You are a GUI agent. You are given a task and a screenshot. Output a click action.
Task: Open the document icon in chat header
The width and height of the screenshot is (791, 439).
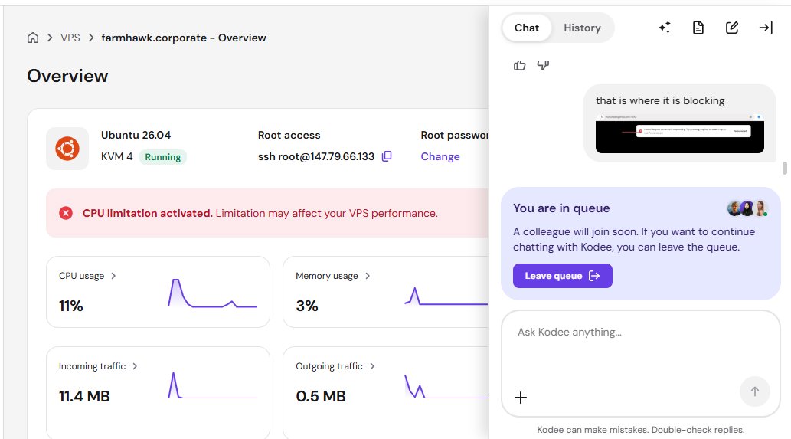[698, 28]
